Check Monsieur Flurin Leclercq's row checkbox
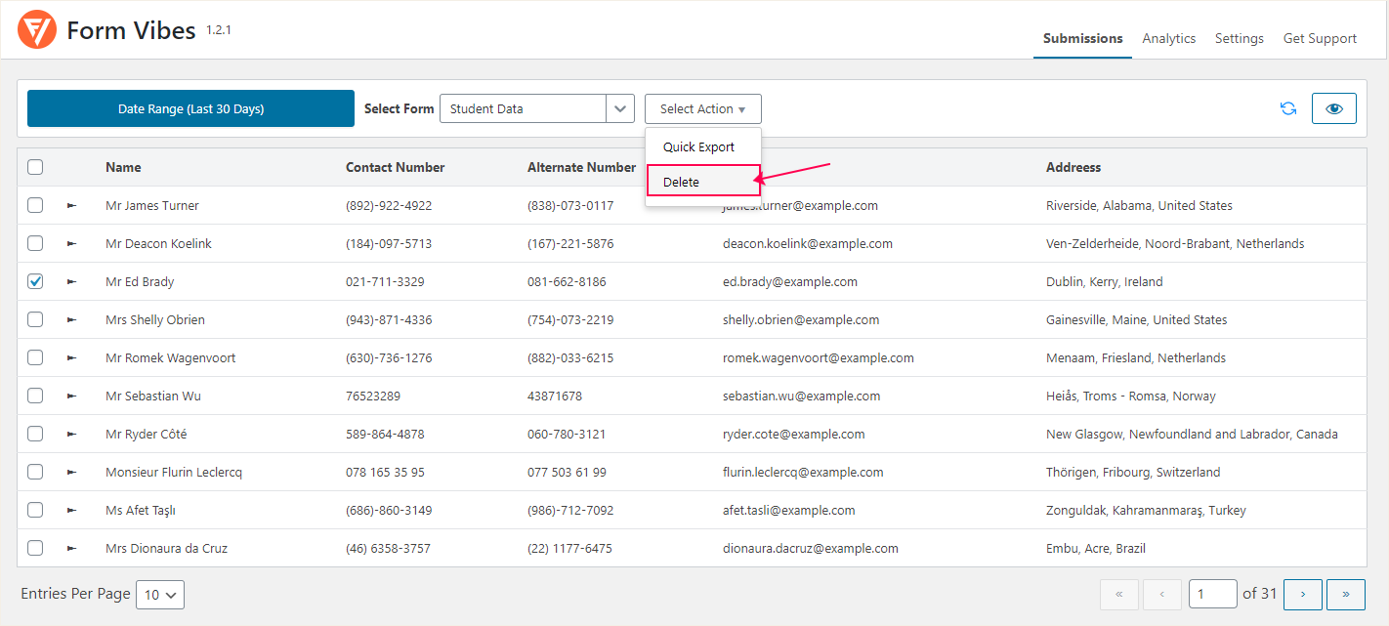Screen dimensions: 1389x626 point(35,472)
